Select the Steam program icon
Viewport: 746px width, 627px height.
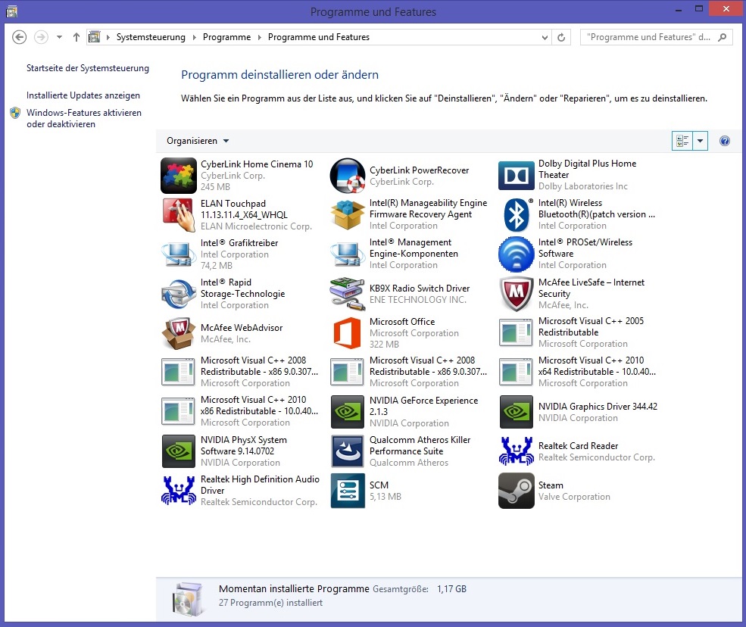click(517, 491)
